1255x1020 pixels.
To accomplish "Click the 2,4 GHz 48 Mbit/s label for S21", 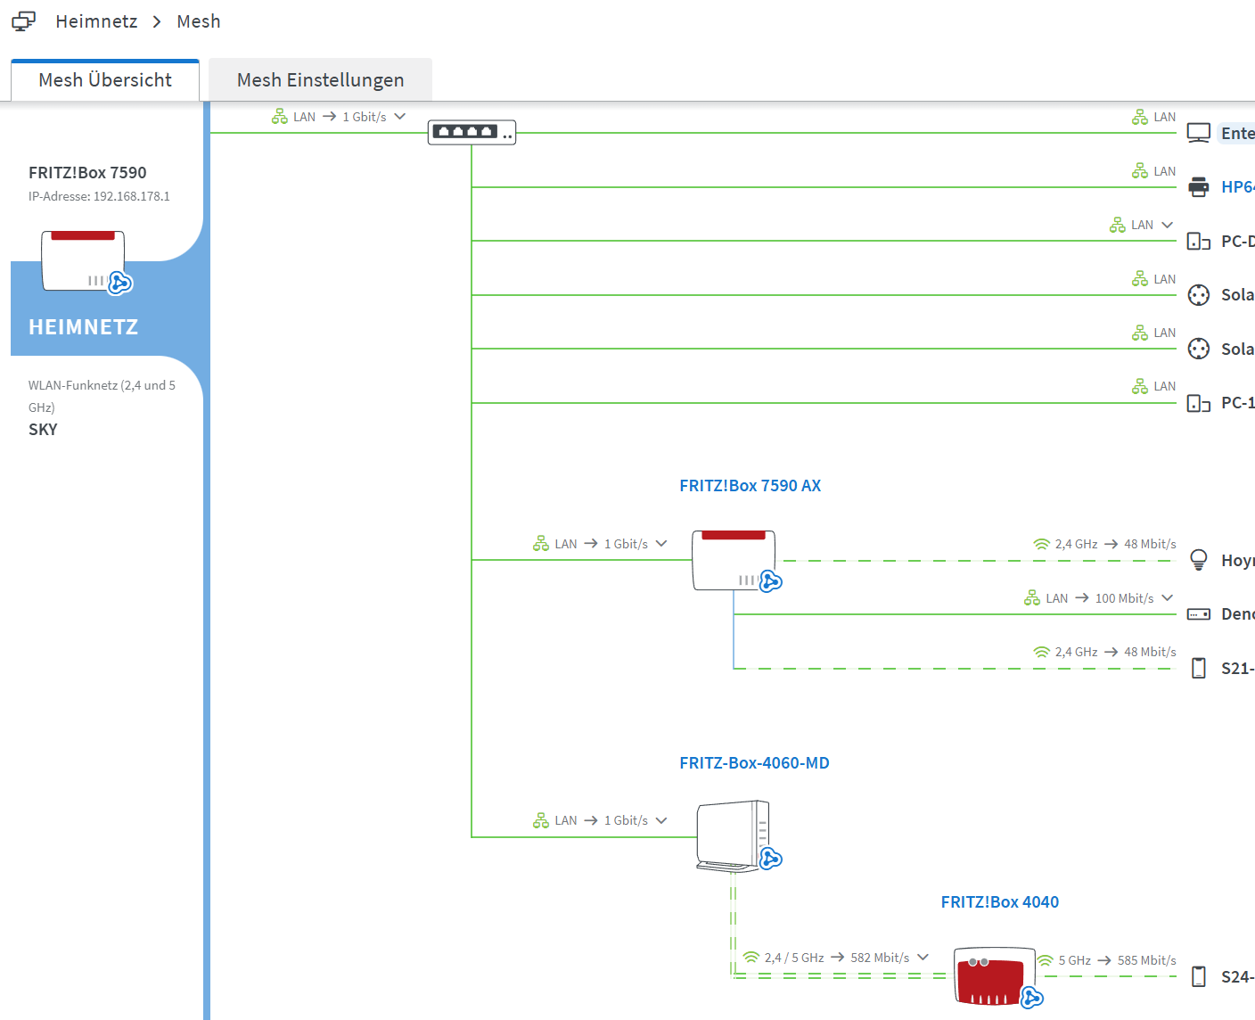I will click(x=1104, y=652).
